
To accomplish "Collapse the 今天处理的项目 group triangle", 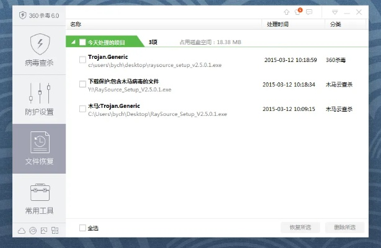I will pyautogui.click(x=73, y=42).
